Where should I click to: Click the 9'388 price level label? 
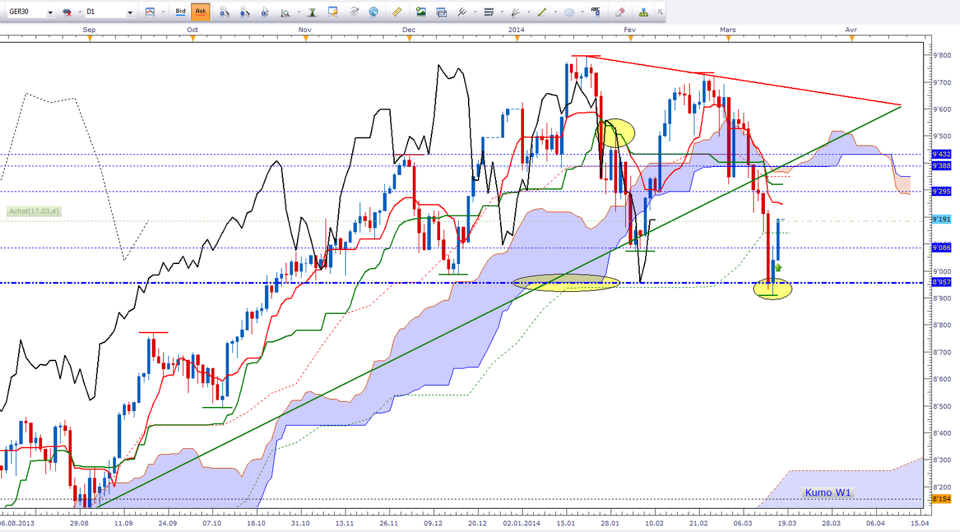click(x=941, y=166)
